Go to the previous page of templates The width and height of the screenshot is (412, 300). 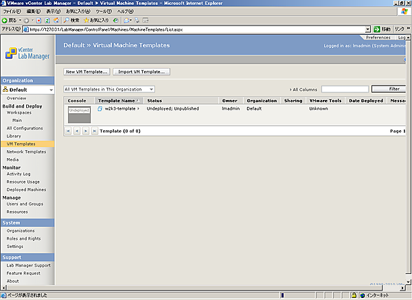point(76,130)
